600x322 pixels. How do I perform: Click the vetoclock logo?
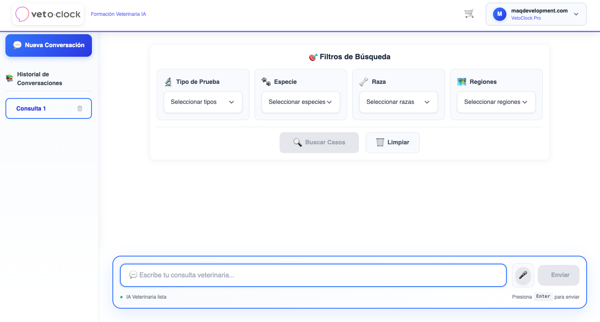click(x=48, y=14)
